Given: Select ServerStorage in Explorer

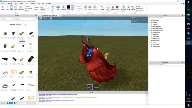Looking at the screenshot, I should [x=157, y=32].
